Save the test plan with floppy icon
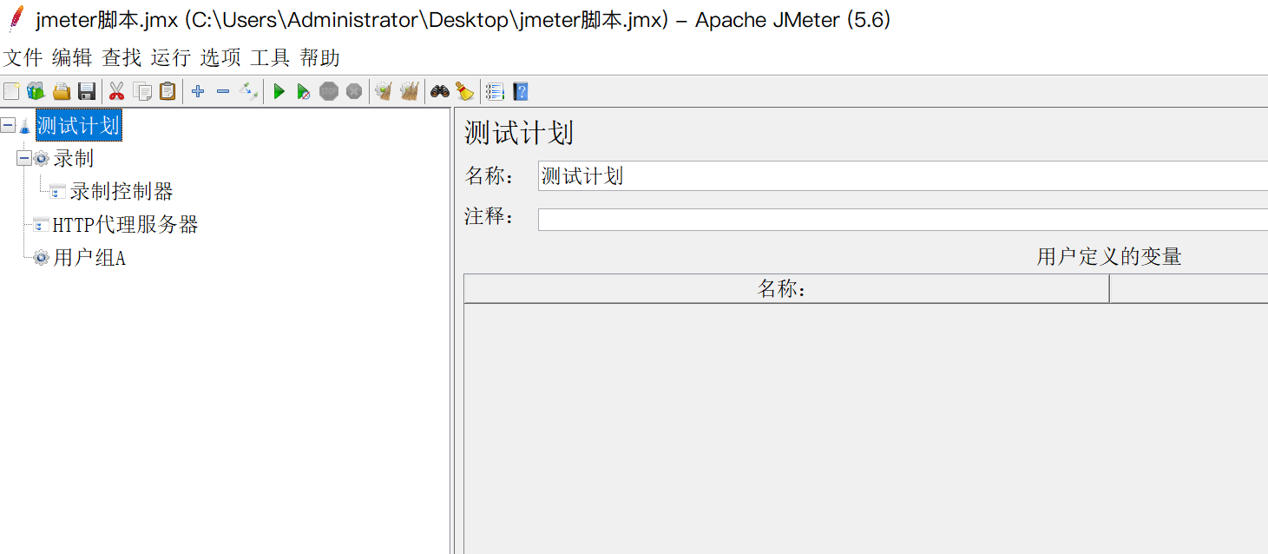 [x=86, y=91]
